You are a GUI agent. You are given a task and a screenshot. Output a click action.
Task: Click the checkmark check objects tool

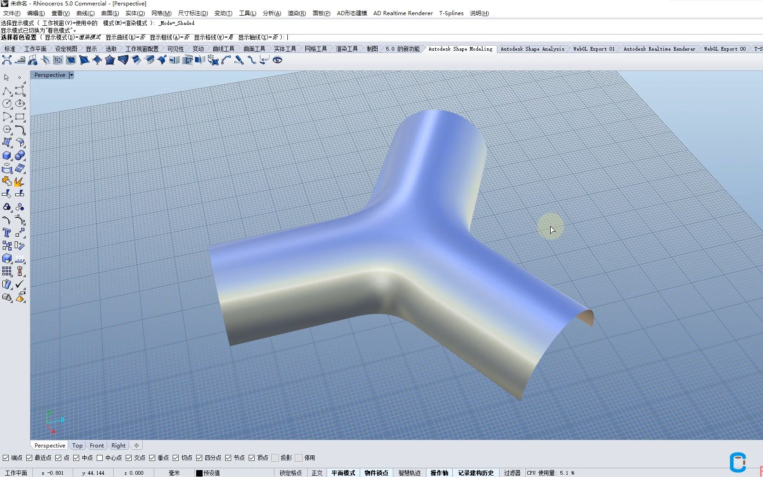20,284
